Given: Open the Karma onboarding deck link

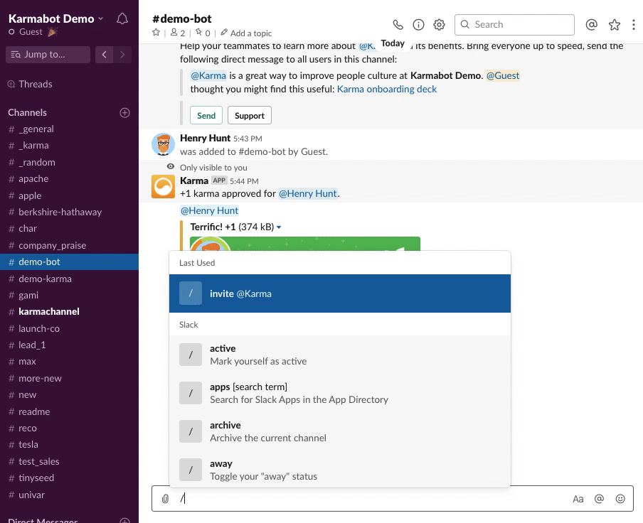Looking at the screenshot, I should click(387, 90).
